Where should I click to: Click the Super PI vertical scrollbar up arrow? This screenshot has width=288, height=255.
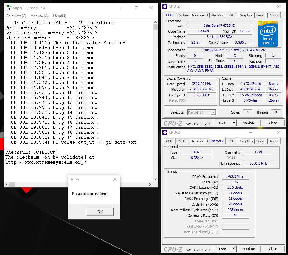pos(155,22)
